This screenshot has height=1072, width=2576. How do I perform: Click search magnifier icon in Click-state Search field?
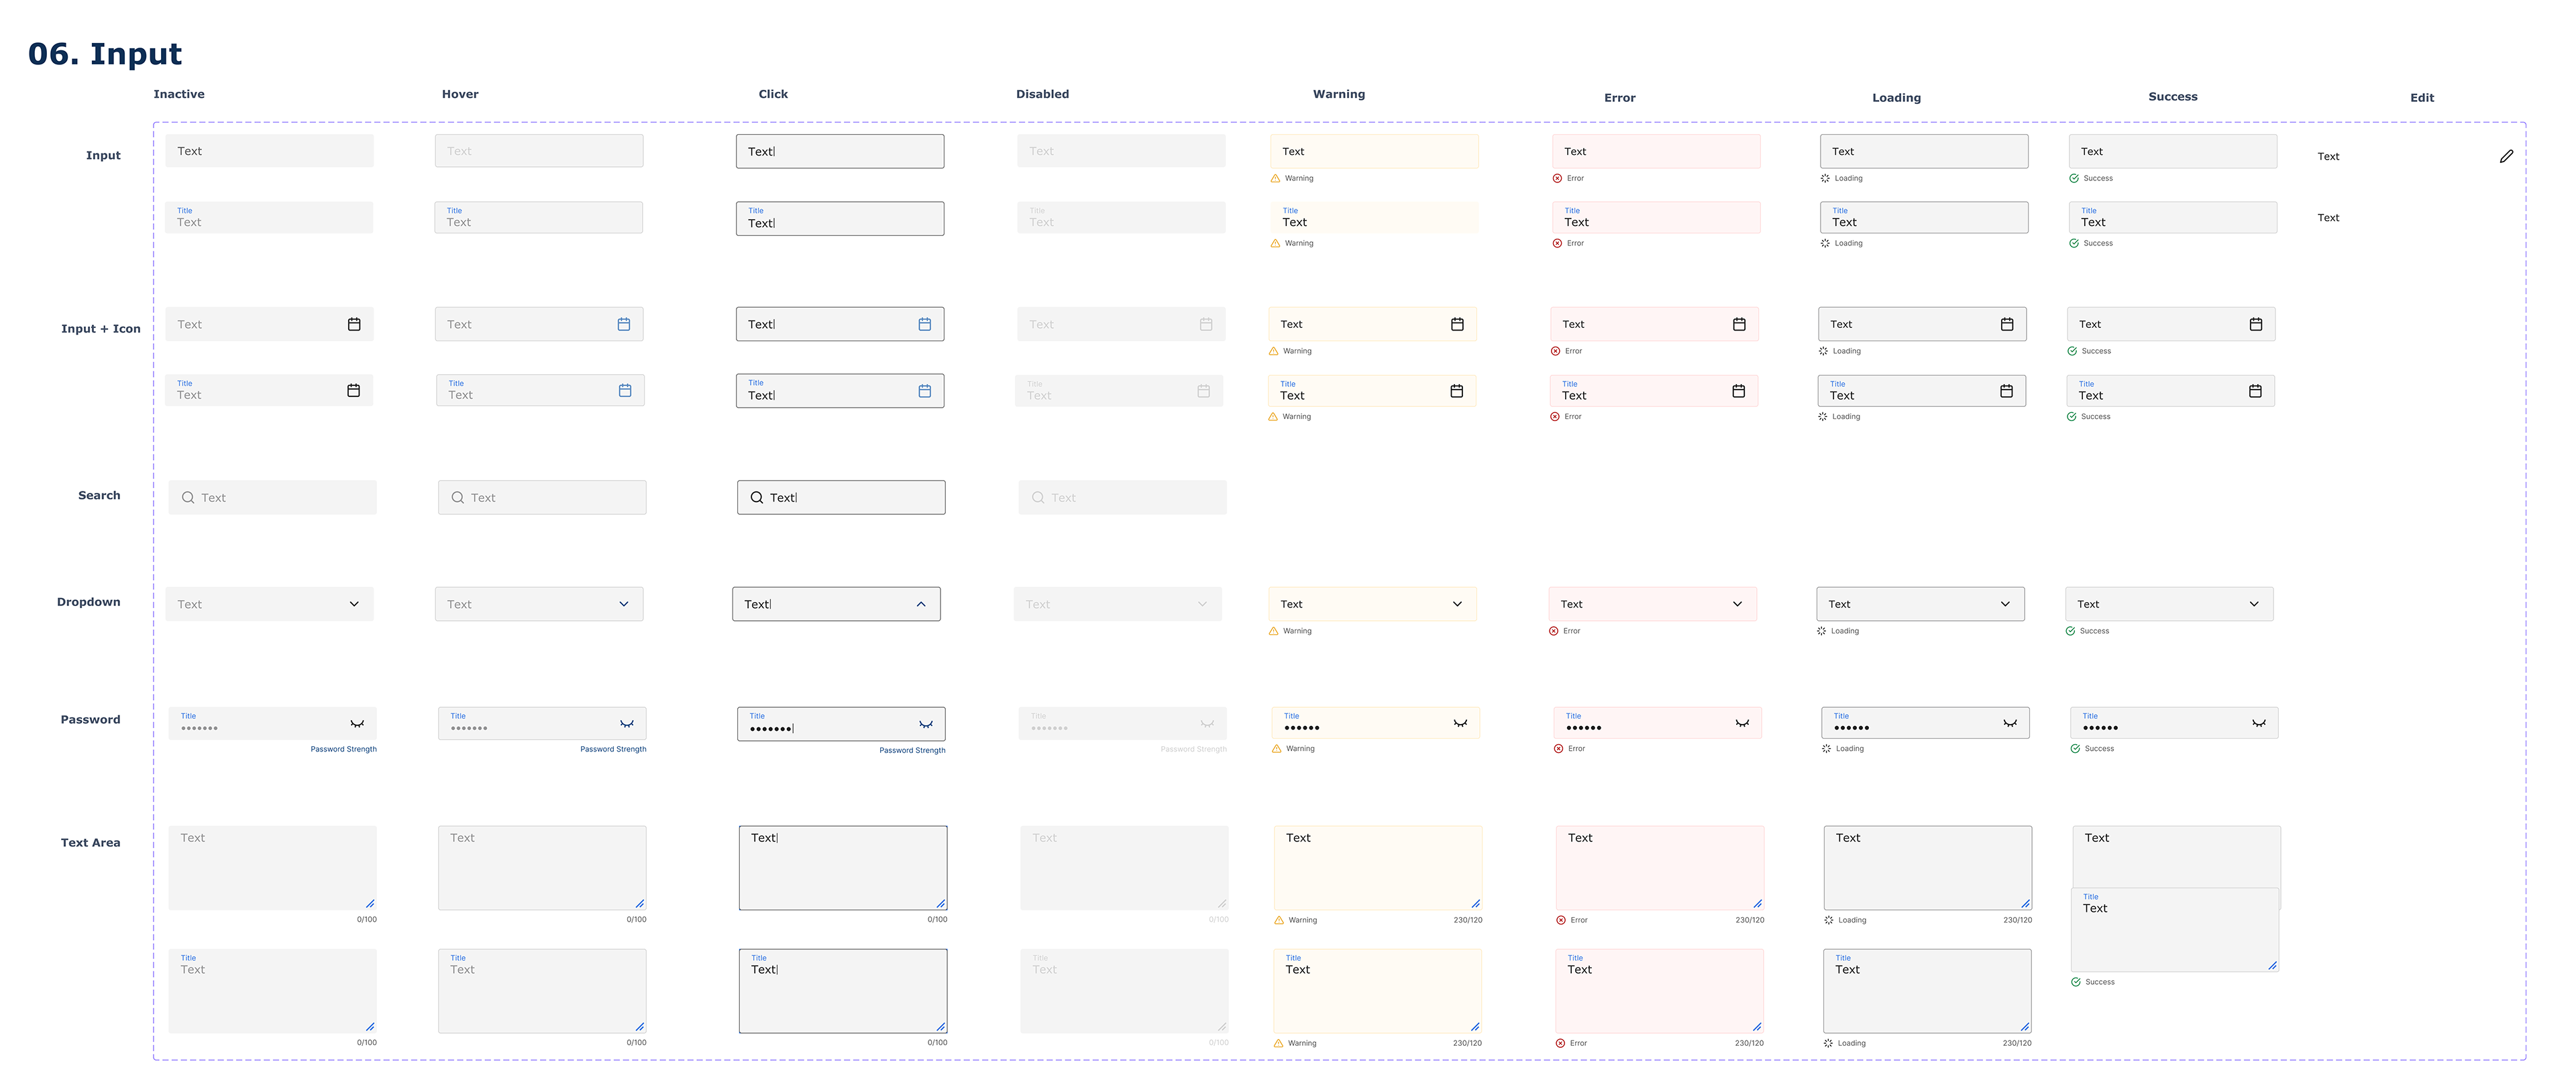pyautogui.click(x=757, y=497)
